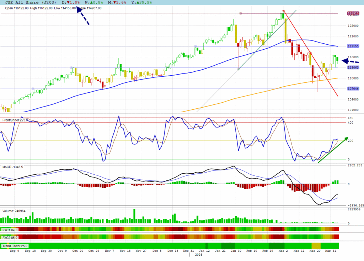The image size is (364, 261).
Task: Click the 113060 price level tag
Action: point(352,67)
